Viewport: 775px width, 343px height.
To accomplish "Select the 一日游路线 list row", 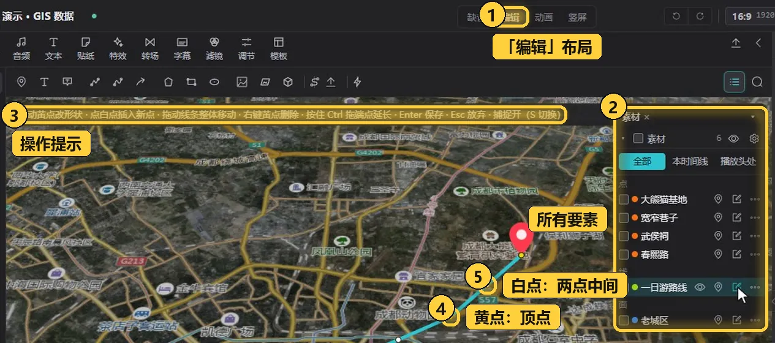I will coord(691,287).
